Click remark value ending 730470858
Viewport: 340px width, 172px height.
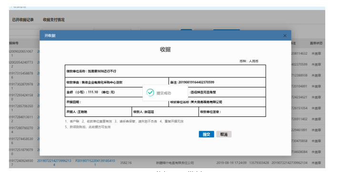click(x=299, y=141)
